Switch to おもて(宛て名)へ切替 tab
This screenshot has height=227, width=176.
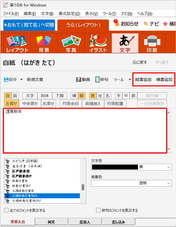tap(29, 25)
